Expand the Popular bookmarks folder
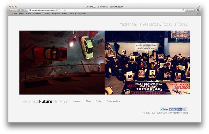Viewport: 209px width, 134px height. [82, 13]
